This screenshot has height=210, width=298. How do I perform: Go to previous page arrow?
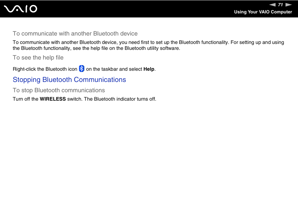pyautogui.click(x=272, y=5)
